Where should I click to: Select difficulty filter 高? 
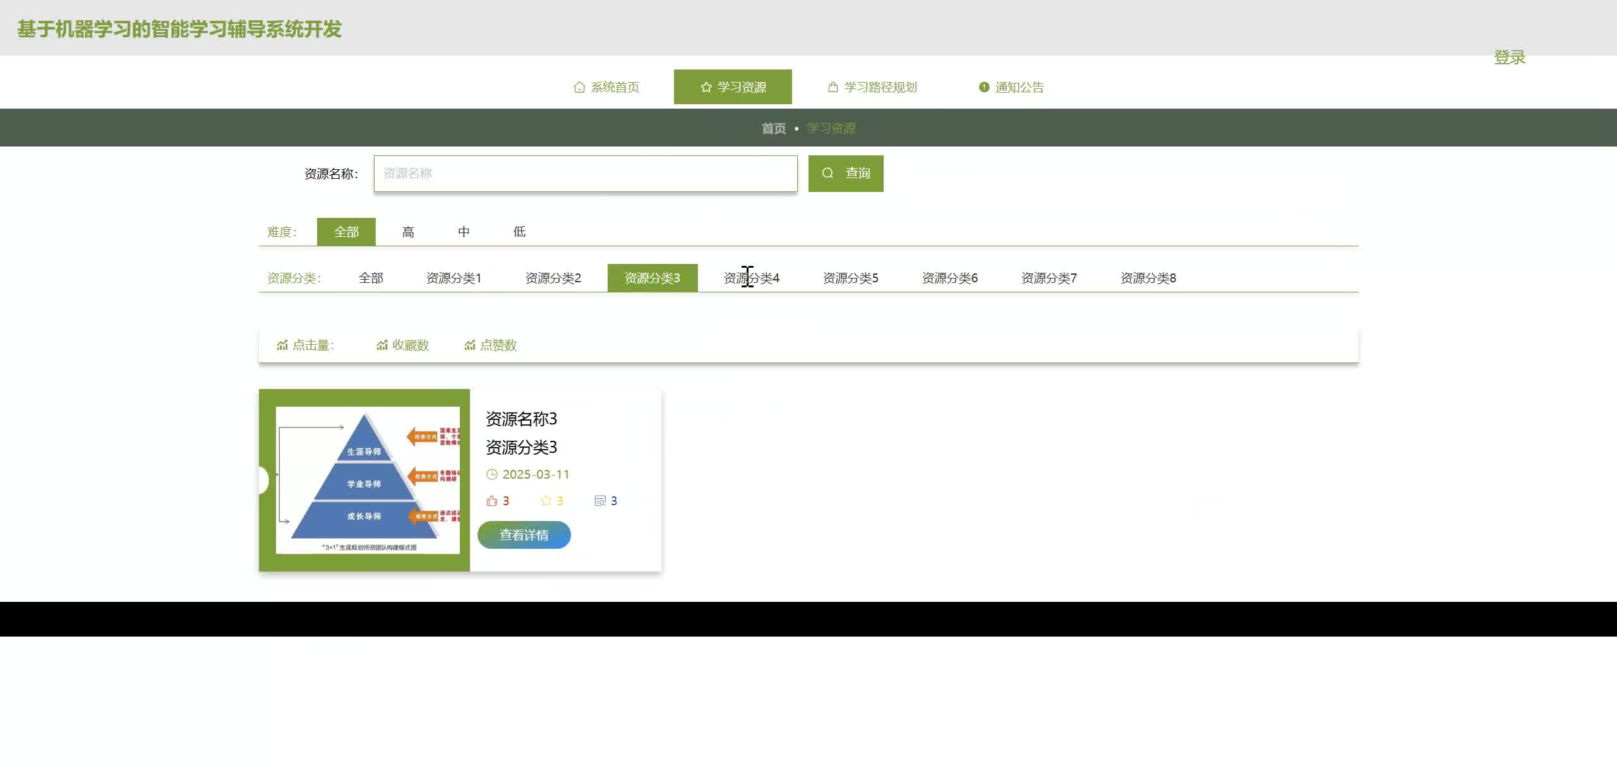coord(408,232)
